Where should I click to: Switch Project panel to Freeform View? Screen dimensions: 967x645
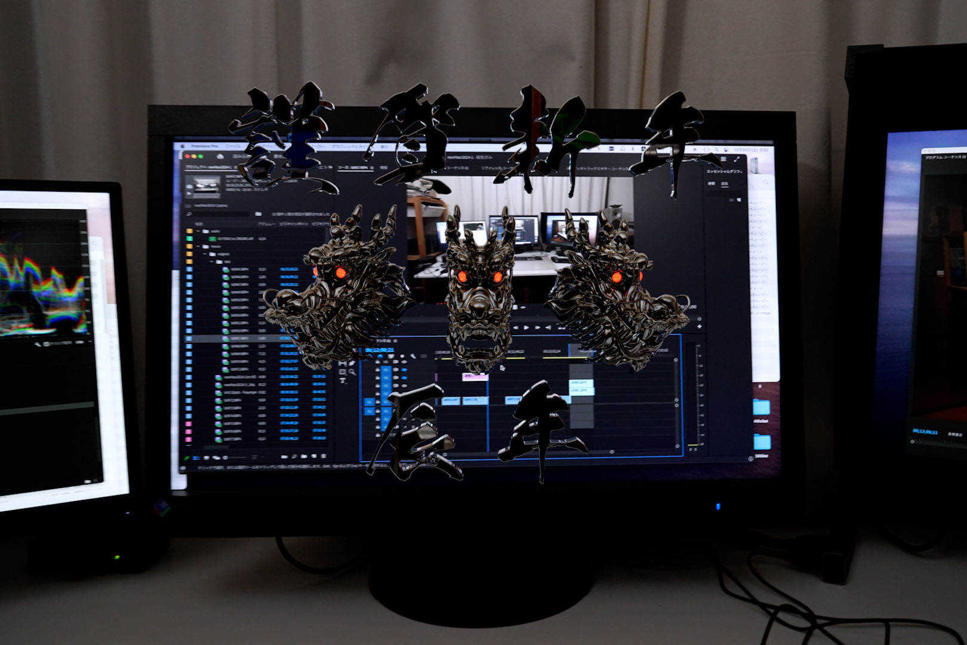click(215, 457)
